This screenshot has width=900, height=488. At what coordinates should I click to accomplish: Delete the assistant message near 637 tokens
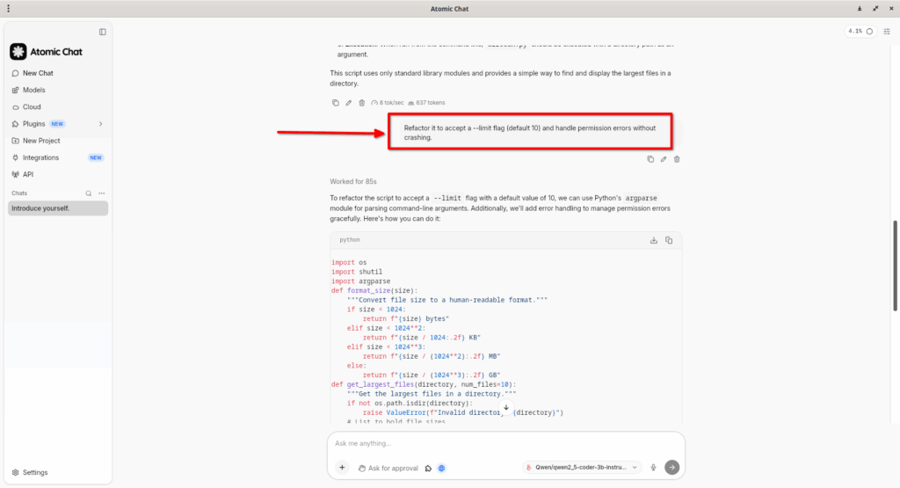click(361, 103)
